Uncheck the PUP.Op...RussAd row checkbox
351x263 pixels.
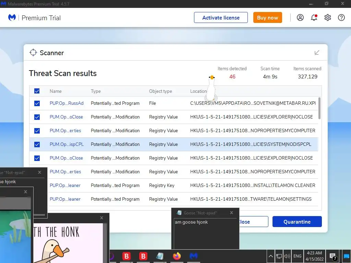click(37, 103)
